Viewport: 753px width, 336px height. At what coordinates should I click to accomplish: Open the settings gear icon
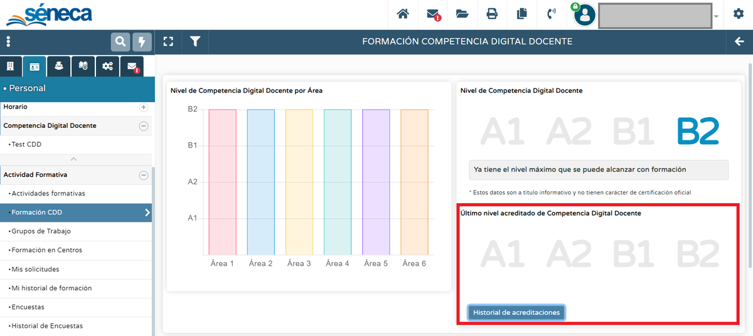click(739, 14)
